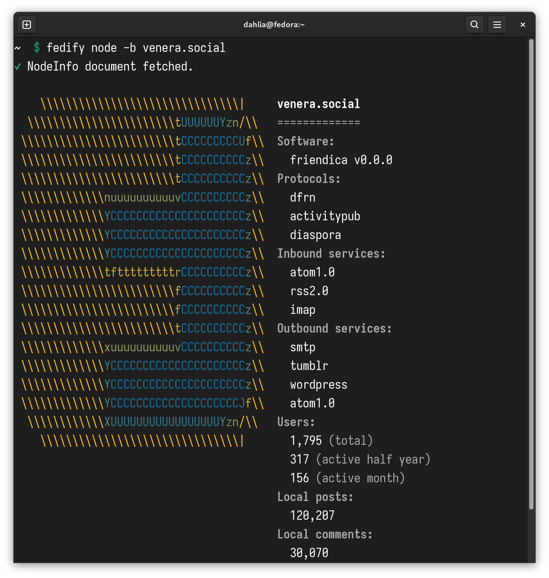Click the fedify node command text
The image size is (549, 578).
(x=136, y=48)
